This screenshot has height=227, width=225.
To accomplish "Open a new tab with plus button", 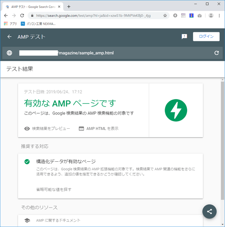I will (69, 7).
